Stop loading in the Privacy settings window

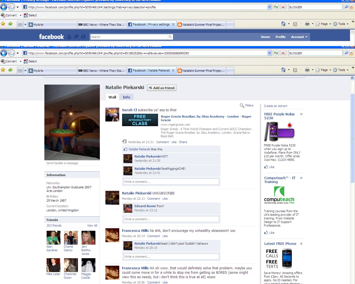tap(283, 7)
